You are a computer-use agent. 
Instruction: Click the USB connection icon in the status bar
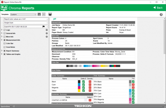[14, 106]
